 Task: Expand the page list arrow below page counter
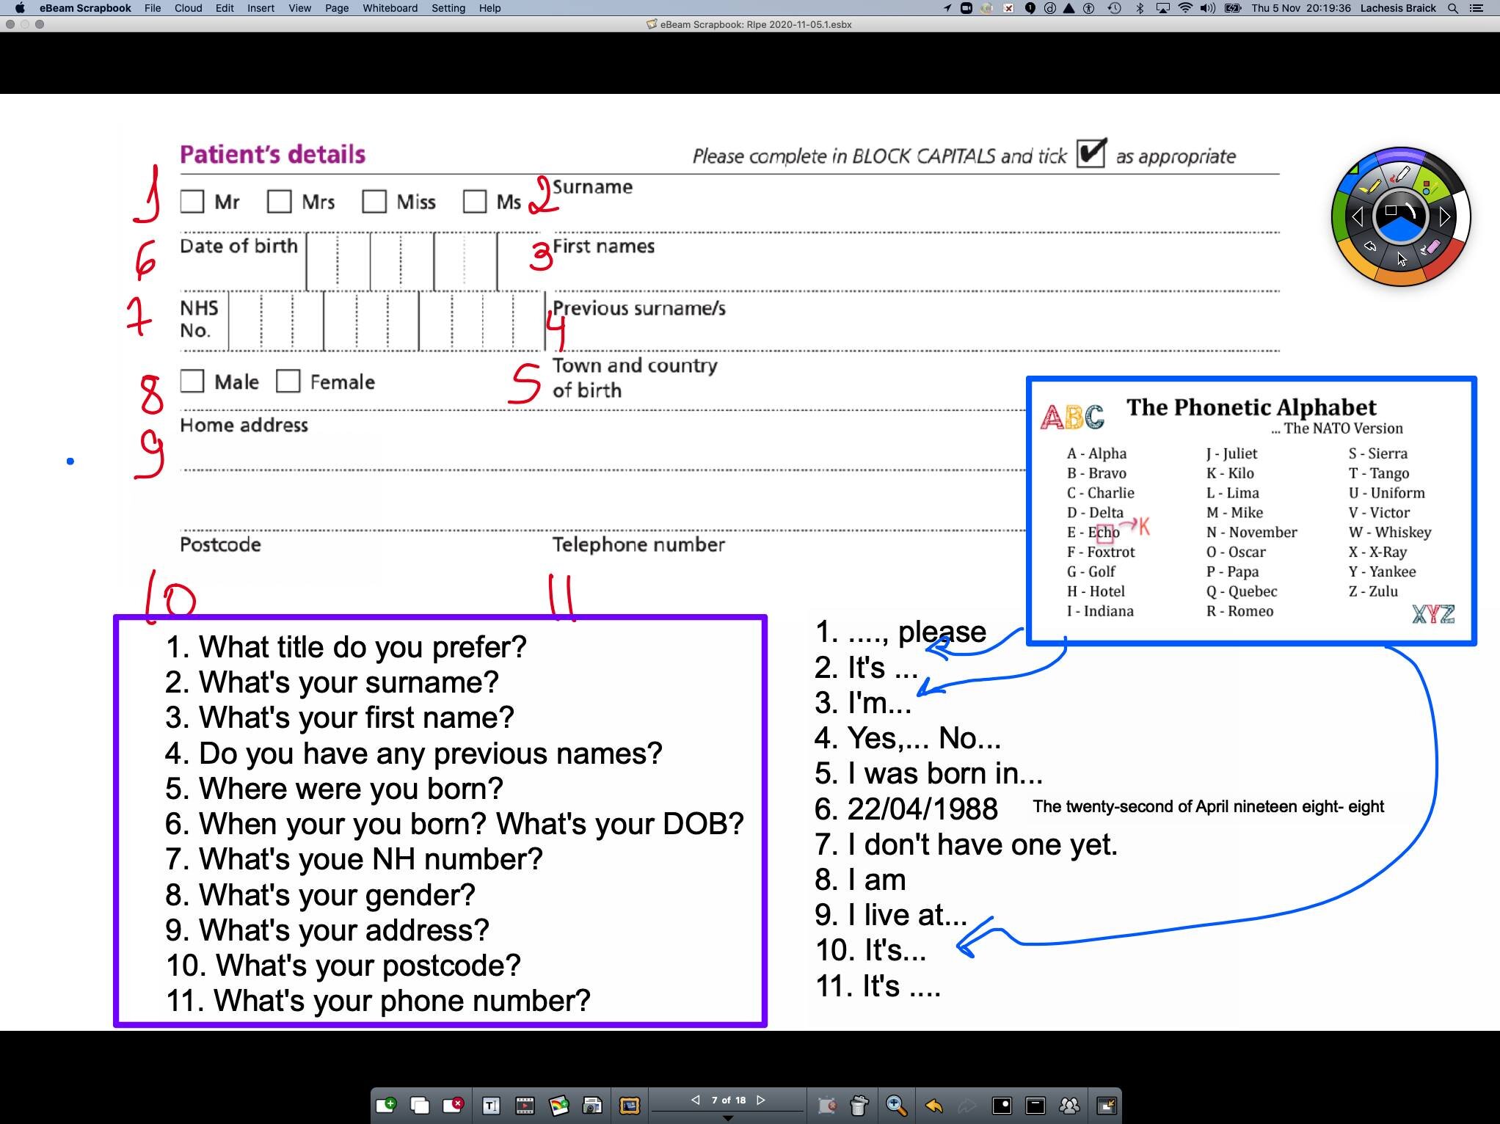[728, 1118]
